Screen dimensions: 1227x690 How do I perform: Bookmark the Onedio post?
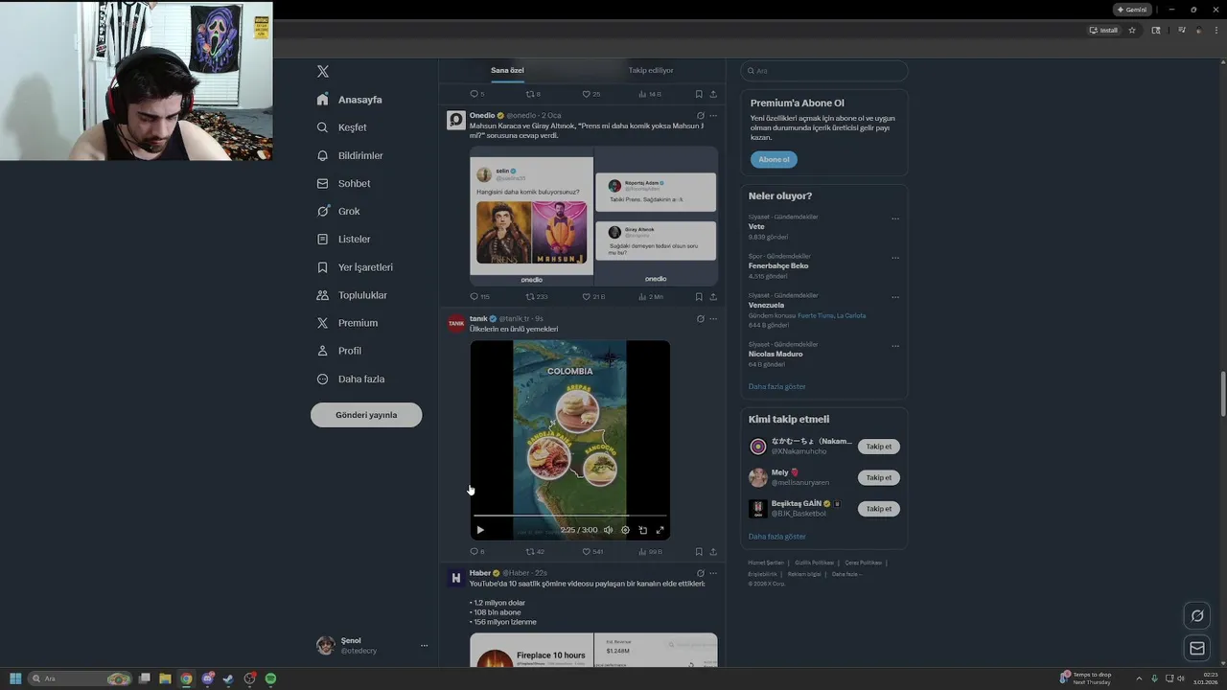pos(699,297)
